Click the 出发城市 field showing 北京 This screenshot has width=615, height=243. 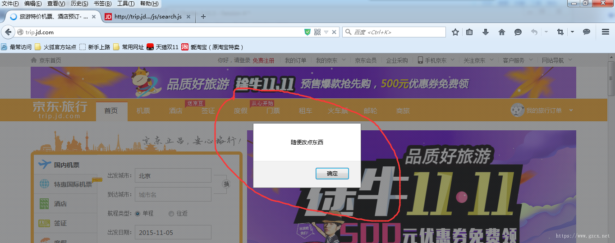coord(174,176)
